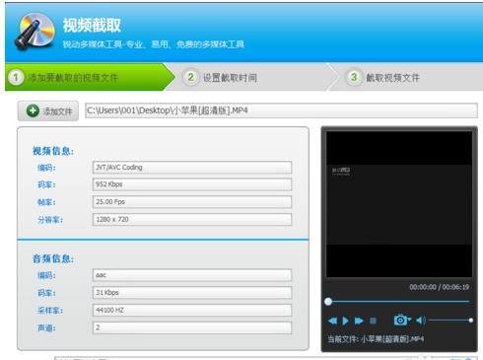Click the video bitrate field 952 Kbps

(x=192, y=184)
